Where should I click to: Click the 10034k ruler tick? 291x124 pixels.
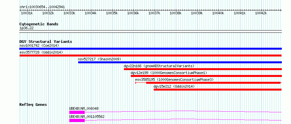(91, 13)
